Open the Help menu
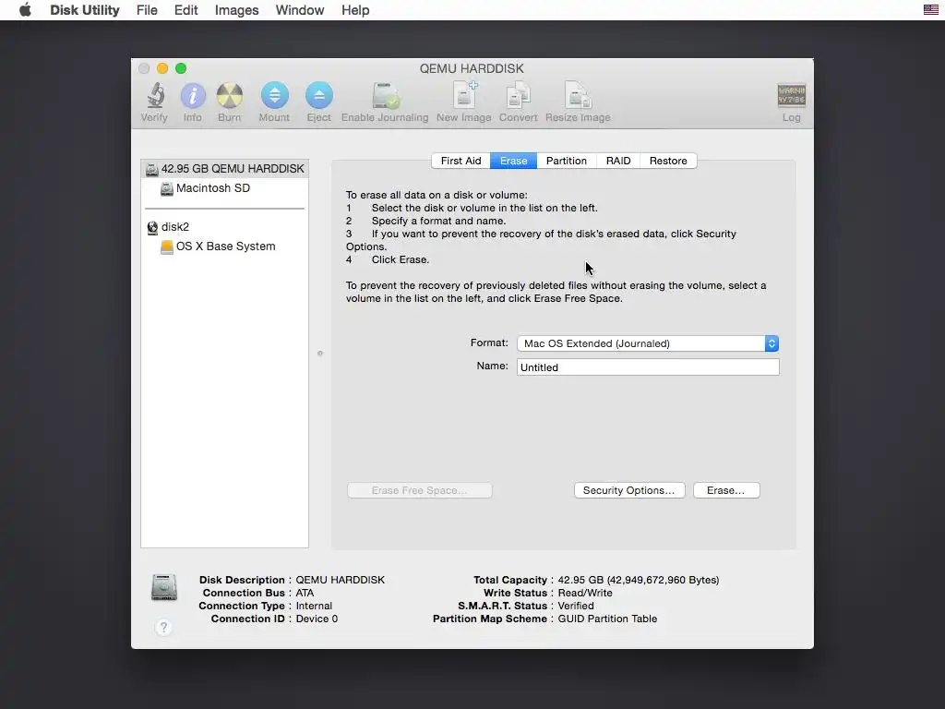The width and height of the screenshot is (945, 709). click(x=355, y=10)
